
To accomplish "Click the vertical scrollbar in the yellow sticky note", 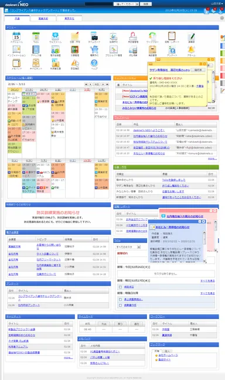I will (213, 86).
